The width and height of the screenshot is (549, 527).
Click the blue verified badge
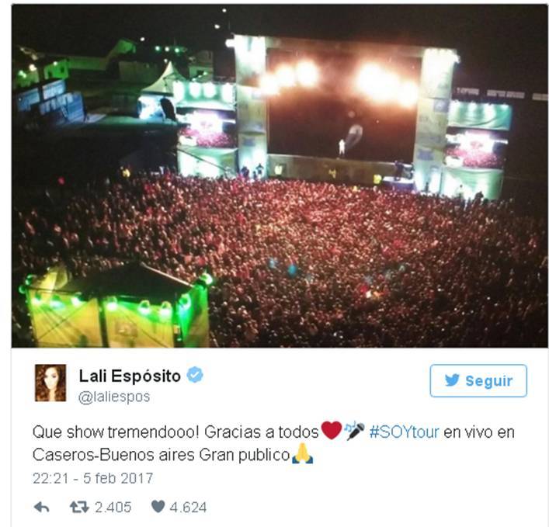(x=195, y=375)
